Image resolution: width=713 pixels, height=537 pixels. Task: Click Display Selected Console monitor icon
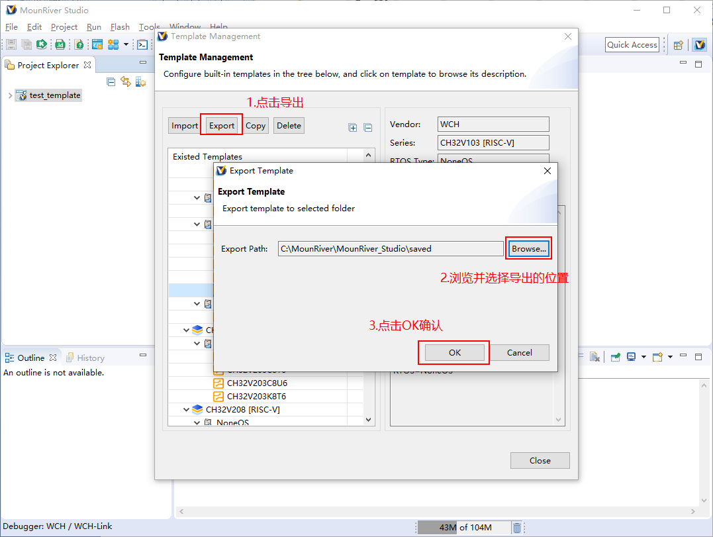(x=631, y=357)
